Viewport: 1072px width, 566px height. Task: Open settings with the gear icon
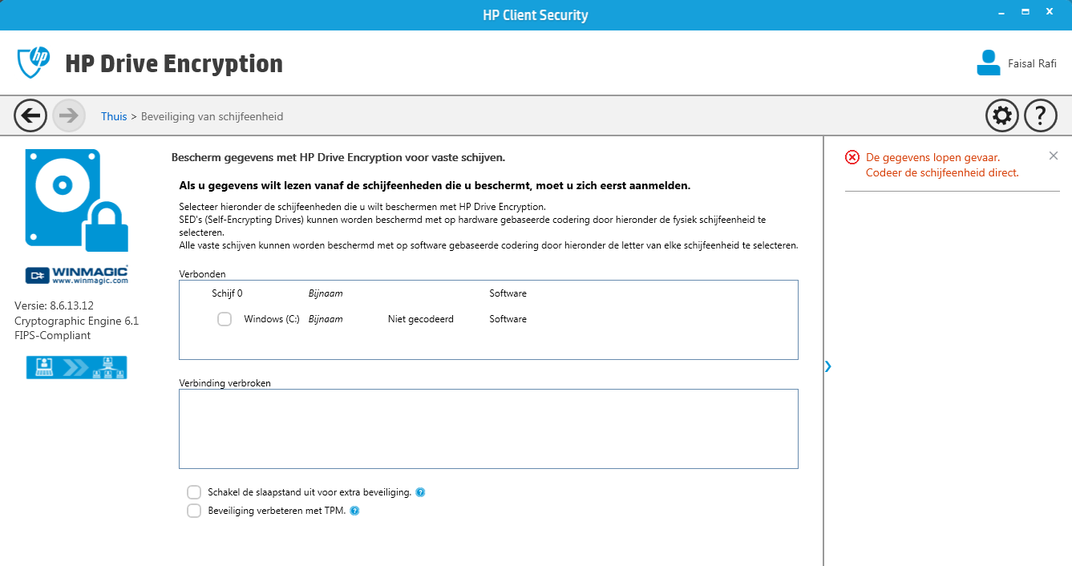pyautogui.click(x=1001, y=116)
